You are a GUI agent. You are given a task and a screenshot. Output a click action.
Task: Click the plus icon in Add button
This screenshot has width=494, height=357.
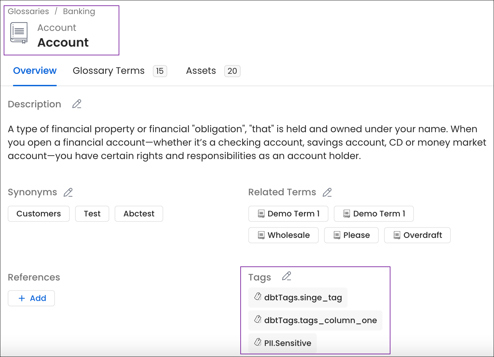(x=22, y=298)
